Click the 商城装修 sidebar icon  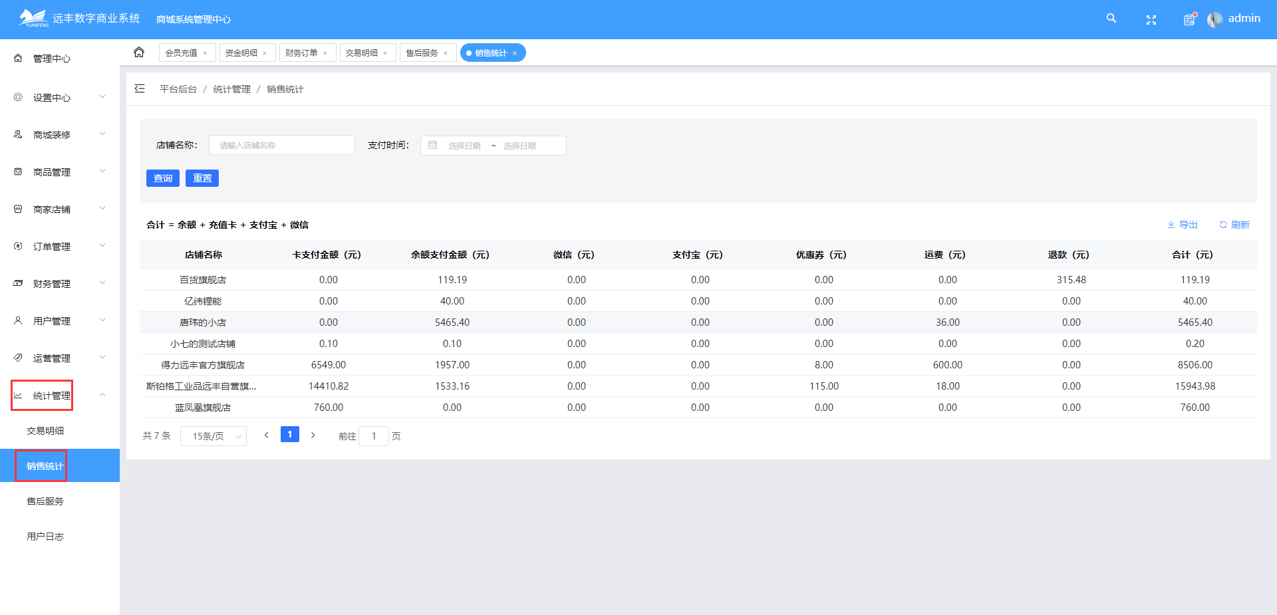18,134
